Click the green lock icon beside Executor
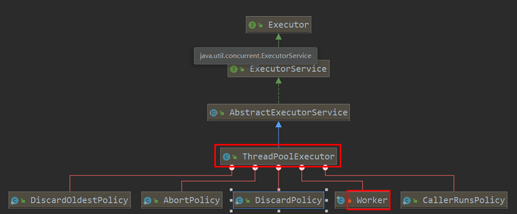 click(260, 25)
